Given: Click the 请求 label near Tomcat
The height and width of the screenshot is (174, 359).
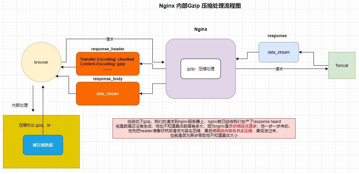Looking at the screenshot, I should point(279,69).
